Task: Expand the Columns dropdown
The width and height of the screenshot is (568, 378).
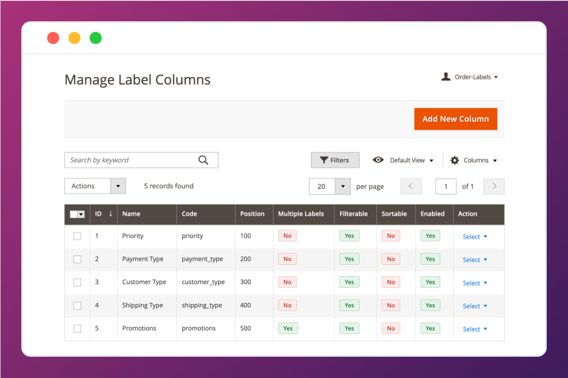Action: [x=480, y=160]
